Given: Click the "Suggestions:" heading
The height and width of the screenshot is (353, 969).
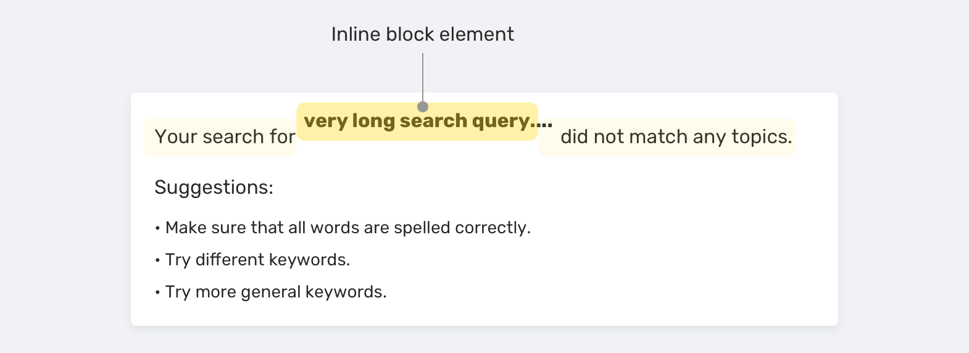Looking at the screenshot, I should [214, 187].
